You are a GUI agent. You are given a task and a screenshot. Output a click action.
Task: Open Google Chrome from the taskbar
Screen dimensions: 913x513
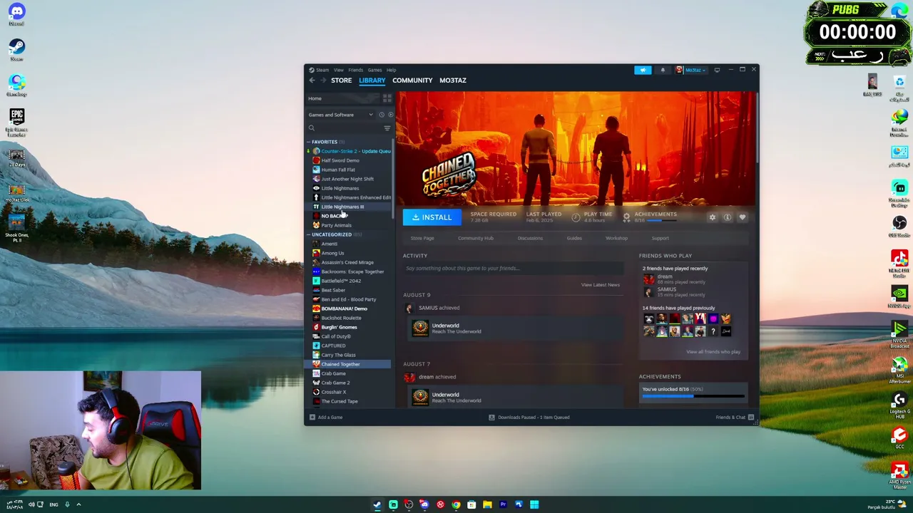[x=456, y=504]
